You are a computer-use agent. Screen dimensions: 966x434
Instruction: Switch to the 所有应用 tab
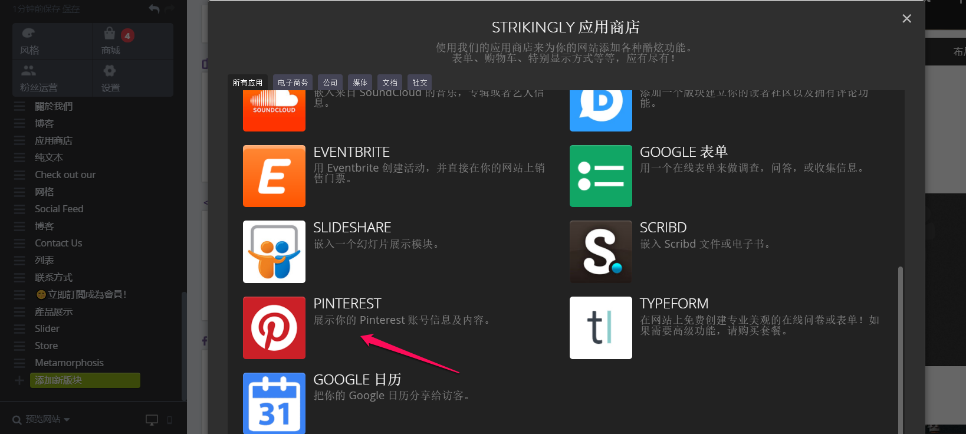click(x=248, y=83)
